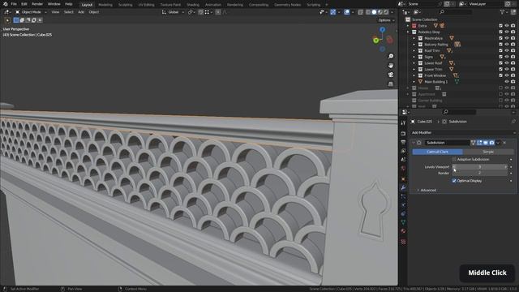The width and height of the screenshot is (519, 292).
Task: Disable Signs collection in renders
Action: (513, 57)
